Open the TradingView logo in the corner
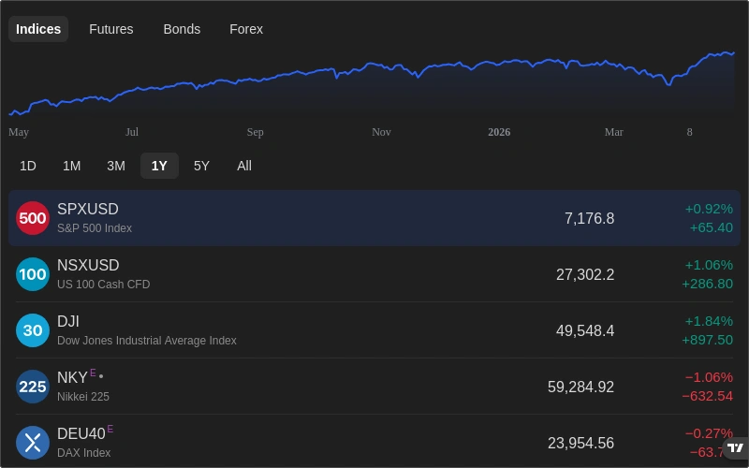The width and height of the screenshot is (749, 468). (x=736, y=448)
